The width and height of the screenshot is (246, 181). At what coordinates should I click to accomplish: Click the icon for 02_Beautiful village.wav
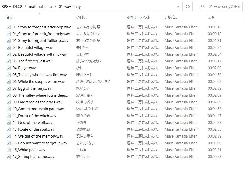click(9, 48)
